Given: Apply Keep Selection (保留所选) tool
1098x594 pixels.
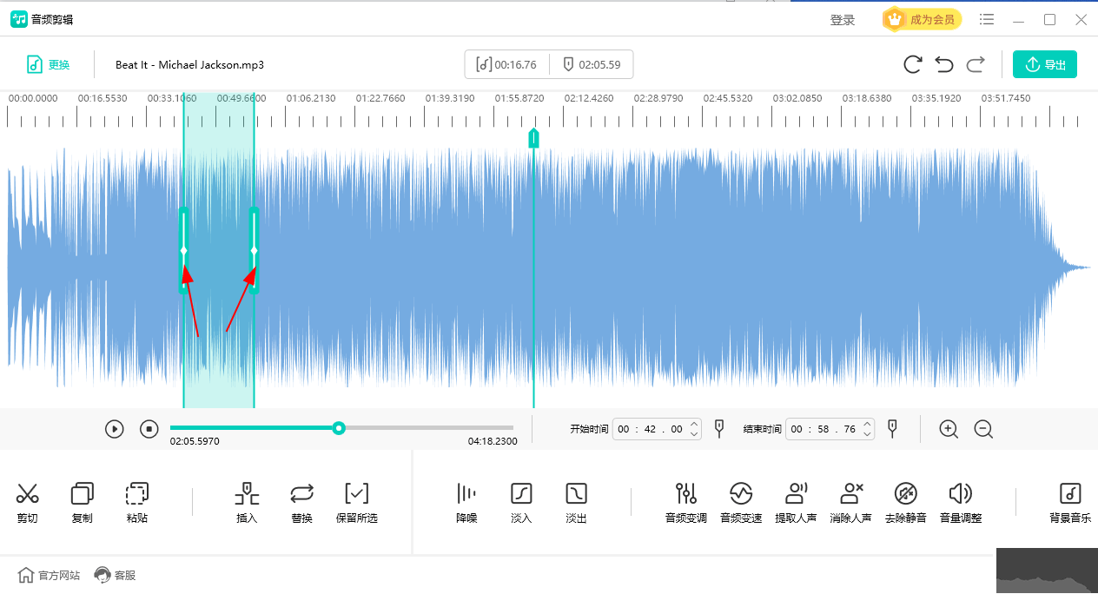Looking at the screenshot, I should pos(357,495).
